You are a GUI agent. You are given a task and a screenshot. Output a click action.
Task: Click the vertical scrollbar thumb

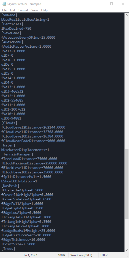click(x=126, y=184)
